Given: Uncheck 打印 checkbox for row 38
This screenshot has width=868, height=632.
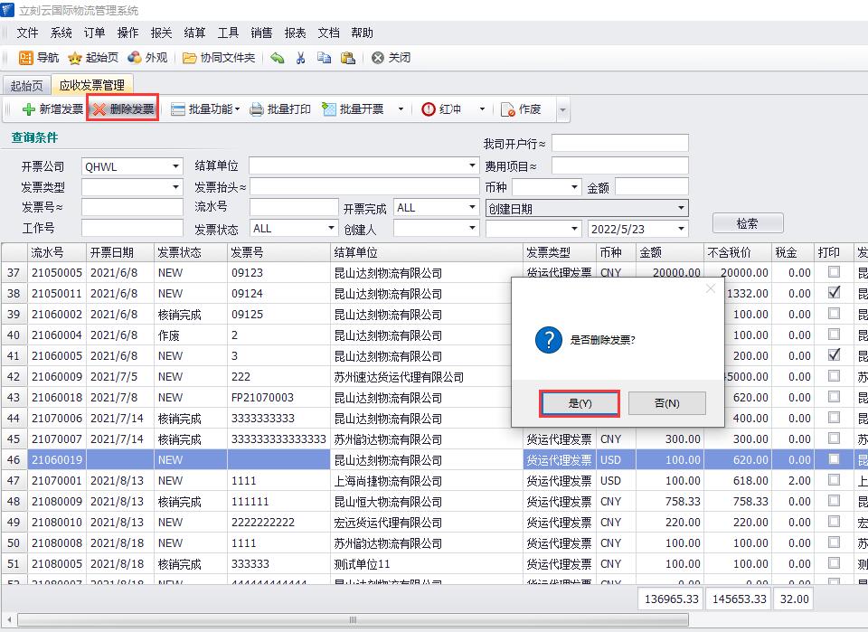Looking at the screenshot, I should pyautogui.click(x=834, y=293).
